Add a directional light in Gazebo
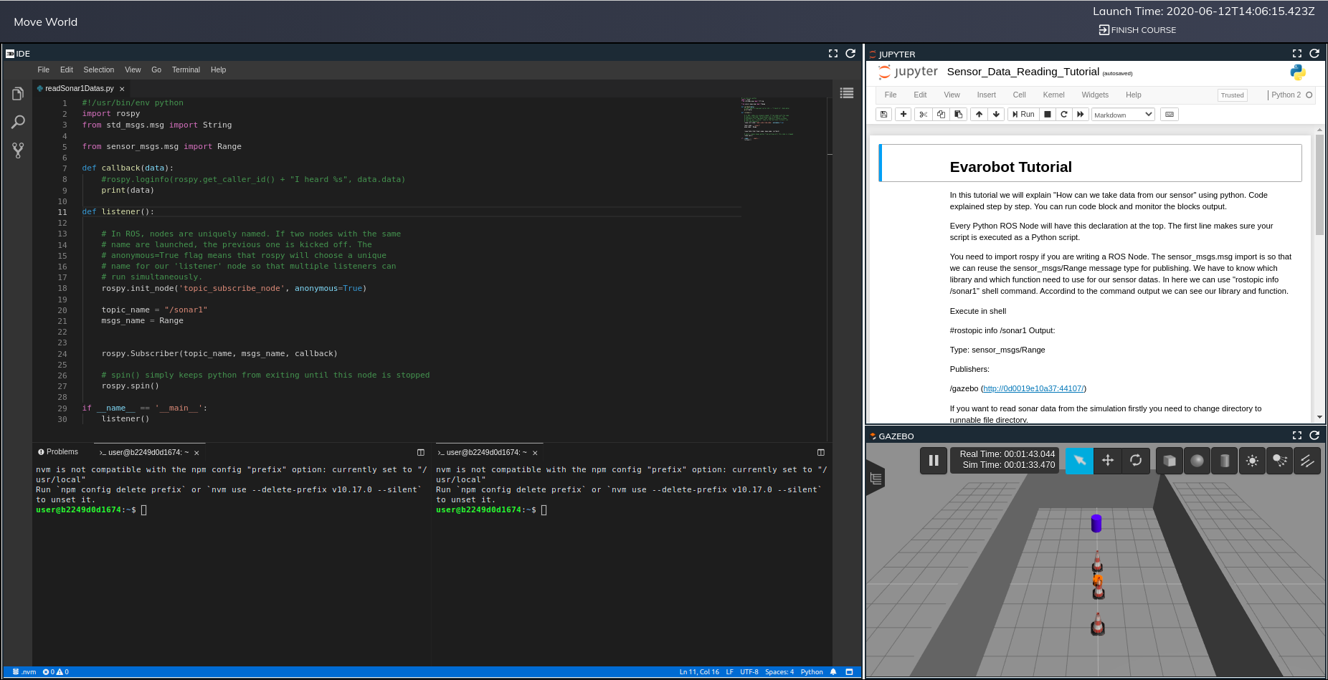Viewport: 1328px width, 680px height. pyautogui.click(x=1307, y=461)
